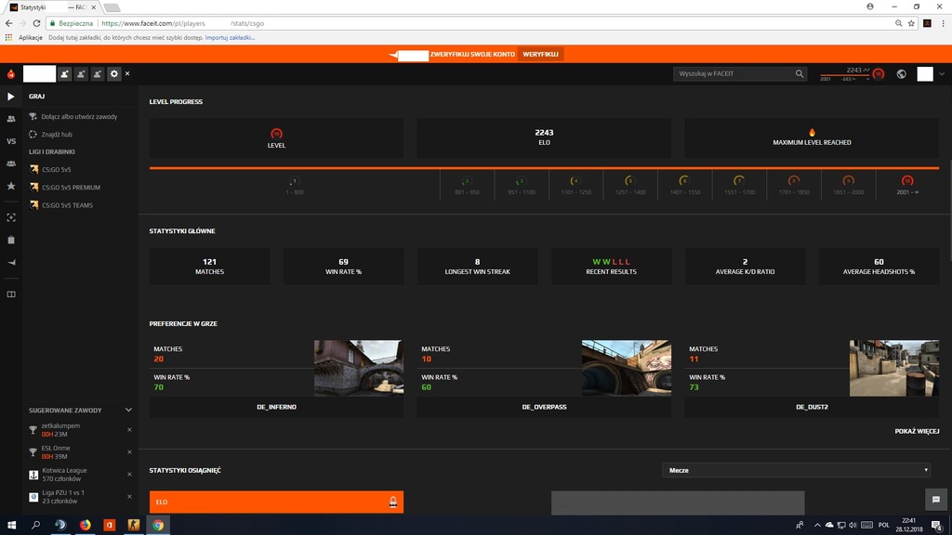Click POKAŻ WIĘCEJ to show more maps
Viewport: 952px width, 535px height.
(917, 431)
